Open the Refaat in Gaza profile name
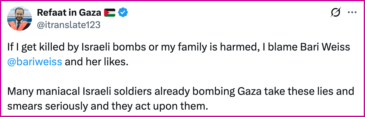Viewport: 365px width, 117px height. coord(69,13)
